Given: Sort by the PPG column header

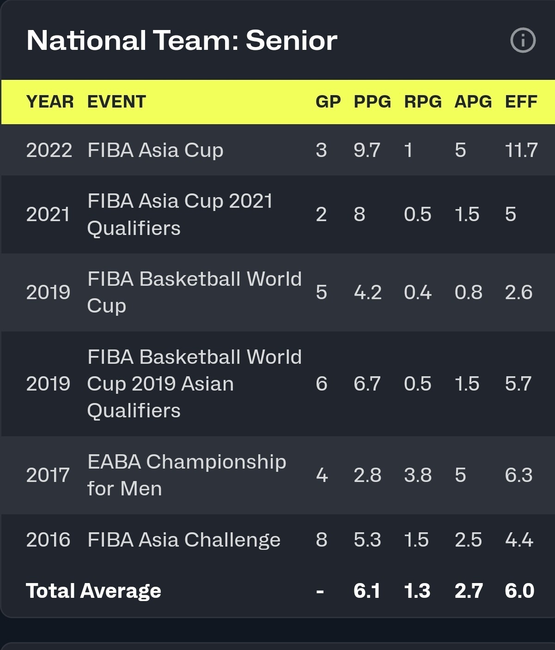Looking at the screenshot, I should [372, 102].
